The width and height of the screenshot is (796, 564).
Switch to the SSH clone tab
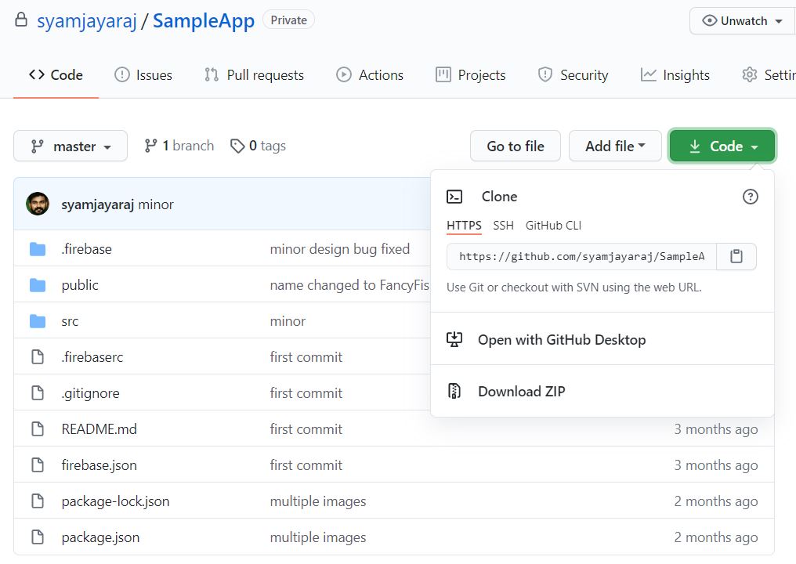503,225
